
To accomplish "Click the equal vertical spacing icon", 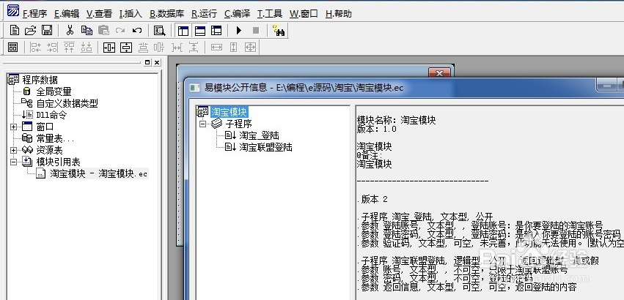I will [194, 48].
